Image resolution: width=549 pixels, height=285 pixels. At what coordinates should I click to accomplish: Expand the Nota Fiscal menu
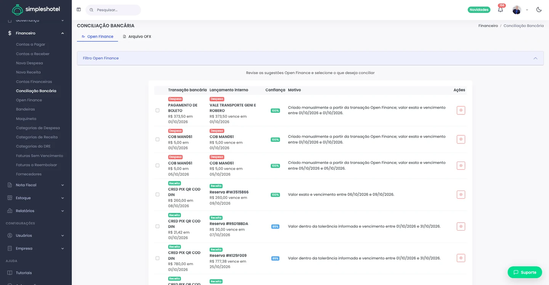point(36,185)
